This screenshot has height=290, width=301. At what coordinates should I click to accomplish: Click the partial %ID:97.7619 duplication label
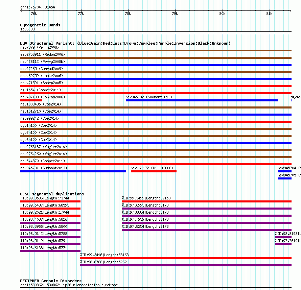(288, 241)
